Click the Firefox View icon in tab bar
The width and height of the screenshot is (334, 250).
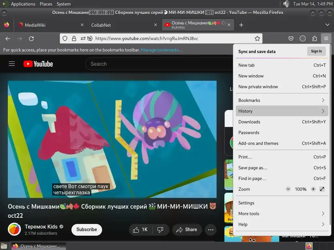click(x=7, y=25)
